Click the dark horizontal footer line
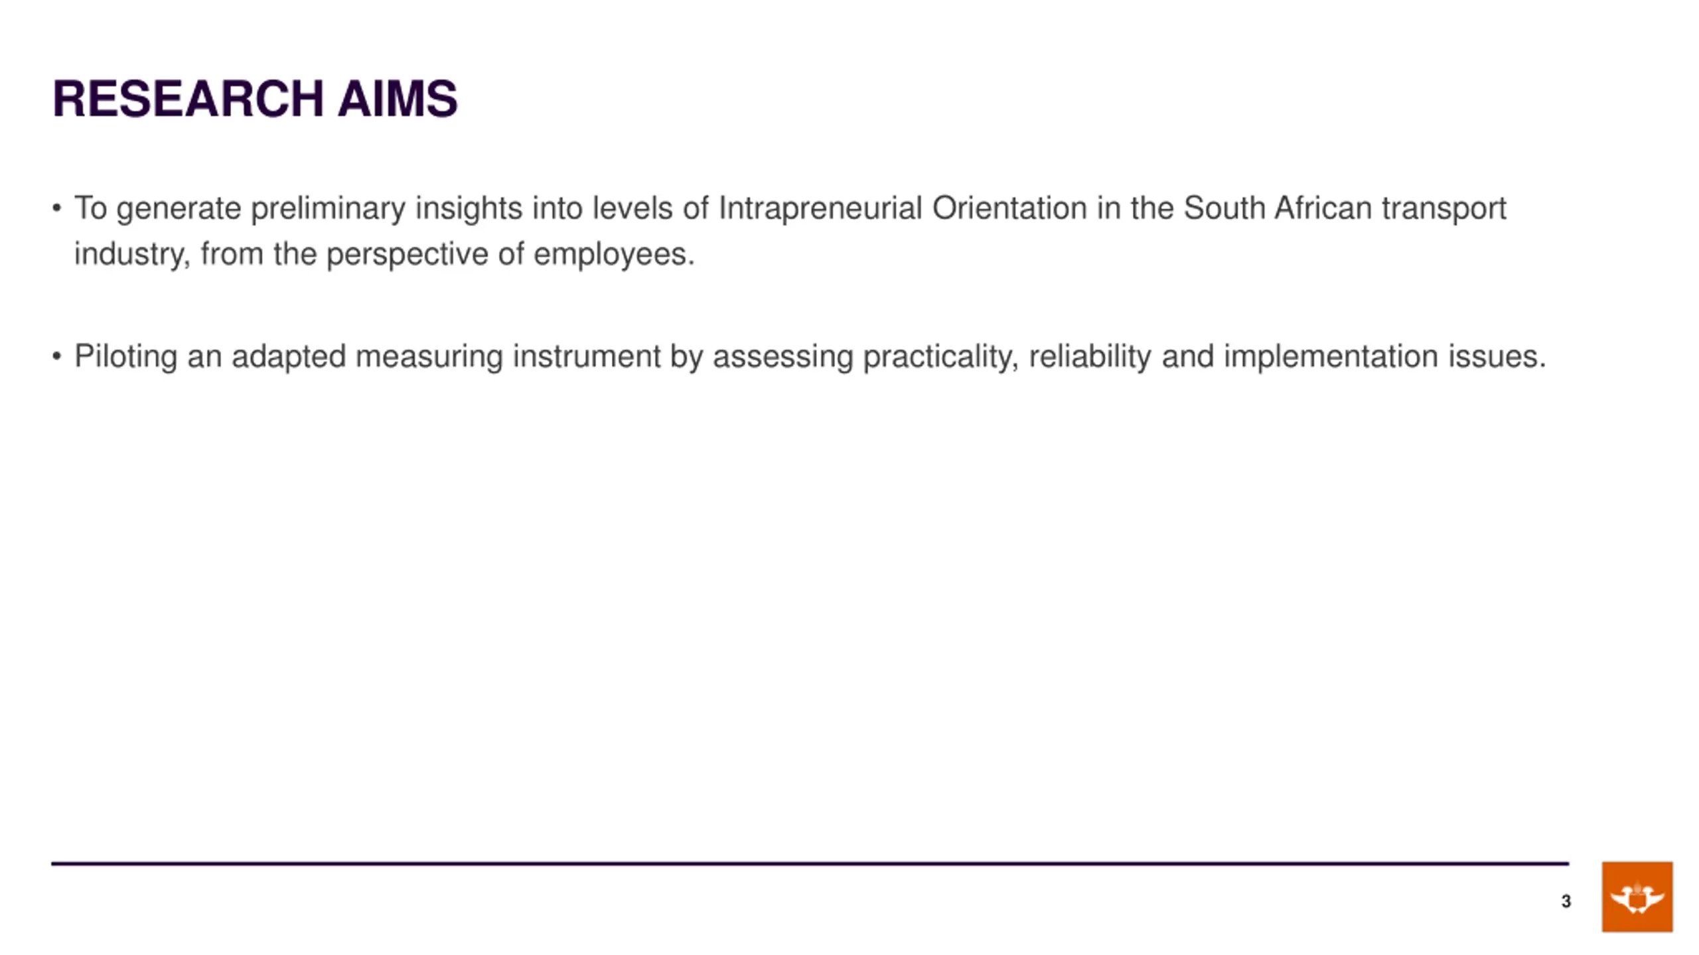This screenshot has width=1699, height=955. tap(810, 863)
